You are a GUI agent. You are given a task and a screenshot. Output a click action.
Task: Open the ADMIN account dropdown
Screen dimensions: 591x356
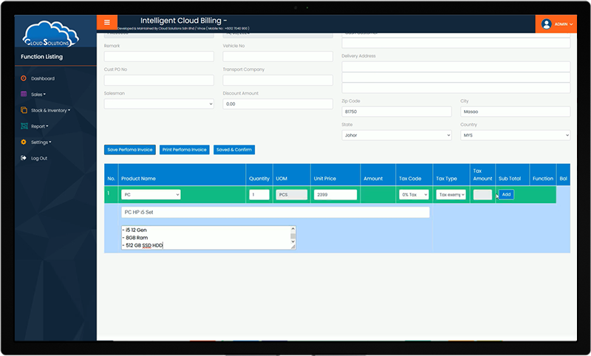pyautogui.click(x=564, y=24)
